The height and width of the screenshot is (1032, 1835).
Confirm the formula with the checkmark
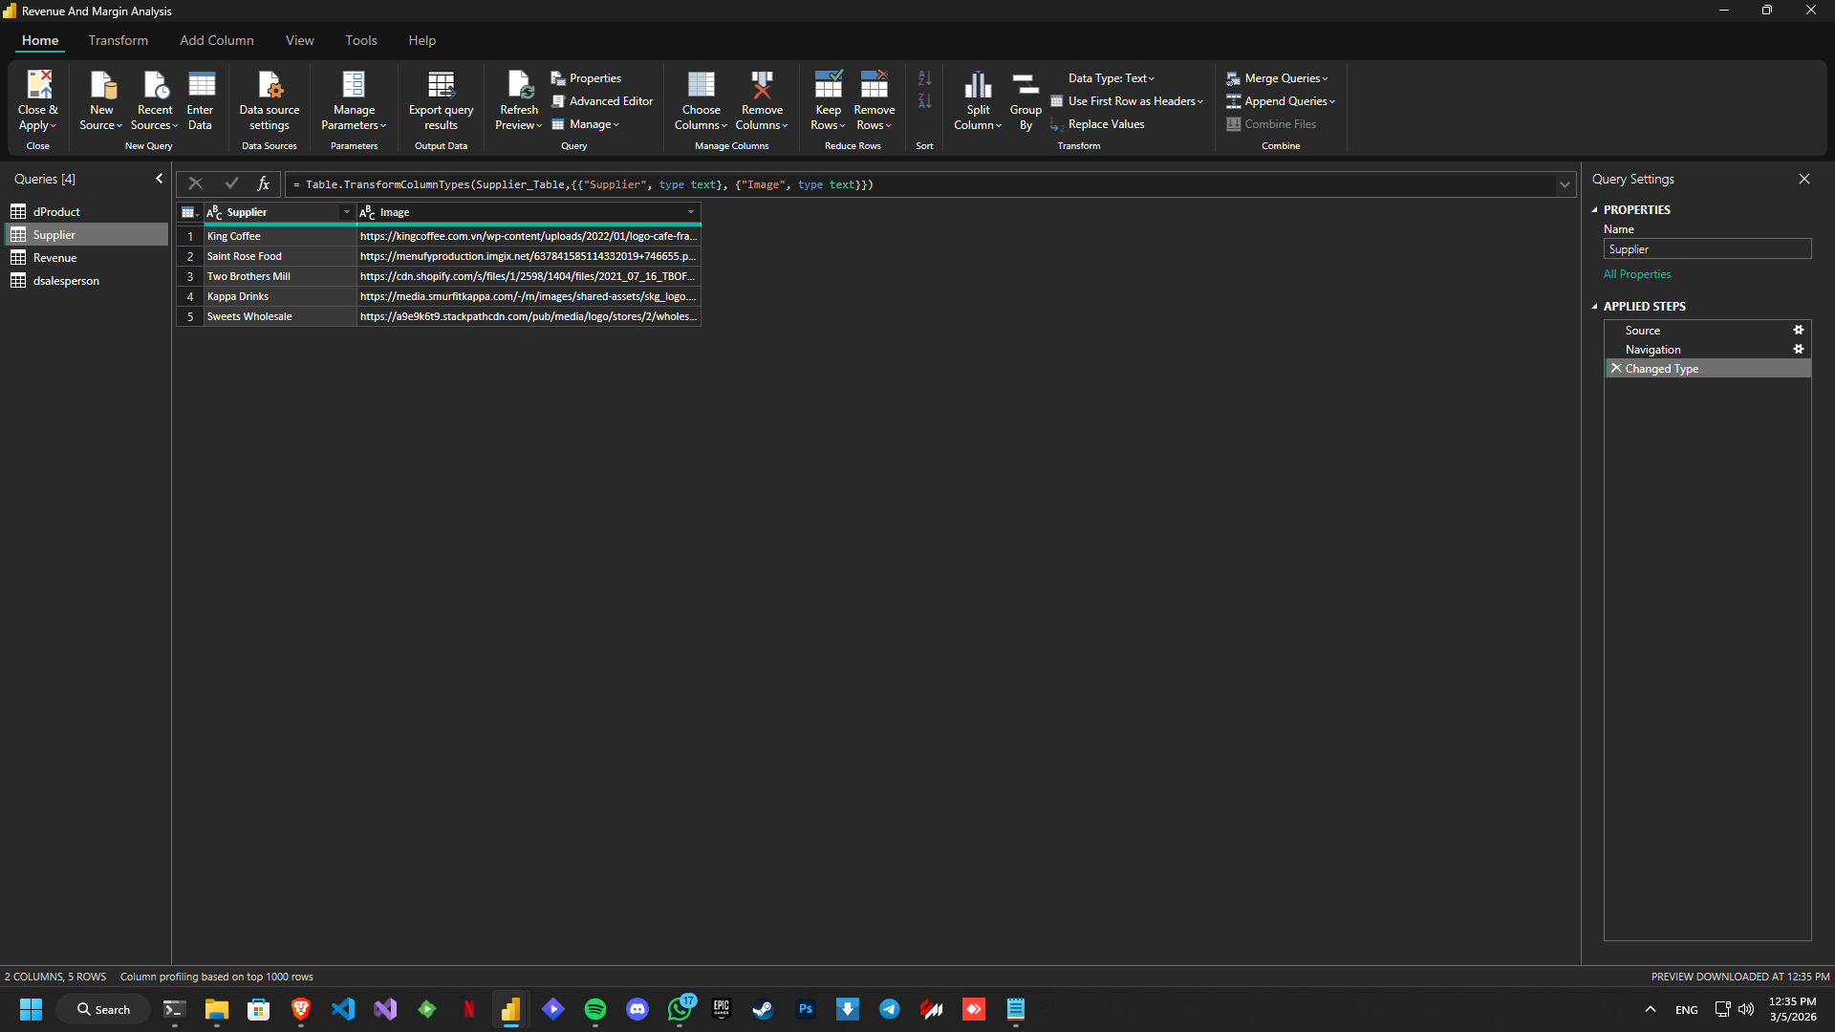coord(231,183)
